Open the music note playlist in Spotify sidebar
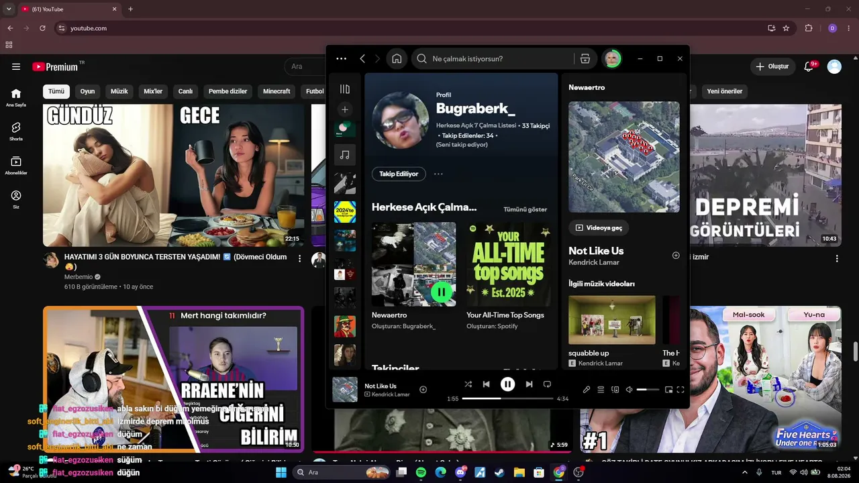Viewport: 859px width, 483px height. pyautogui.click(x=345, y=155)
